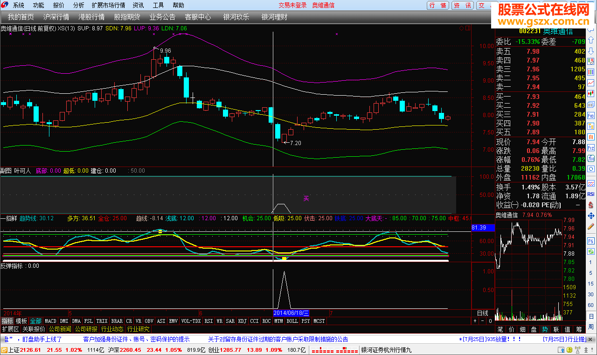This screenshot has height=355, width=597.
Task: Open the 分析 menu
Action: pyautogui.click(x=79, y=6)
